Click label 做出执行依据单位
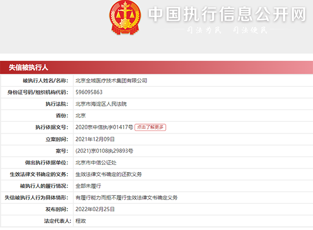Screen dimensions: 313x230 click(x=47, y=163)
